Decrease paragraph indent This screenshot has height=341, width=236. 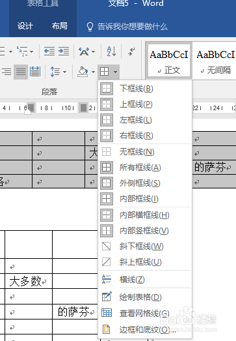click(49, 52)
